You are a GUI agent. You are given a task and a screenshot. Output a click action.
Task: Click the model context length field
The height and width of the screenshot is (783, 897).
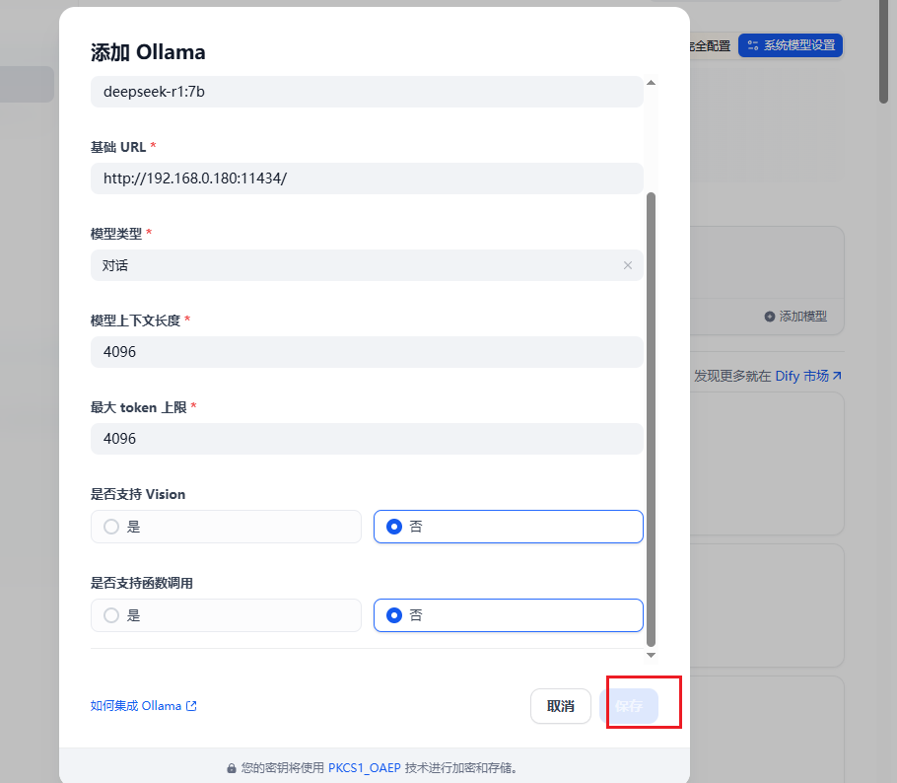[x=367, y=352]
